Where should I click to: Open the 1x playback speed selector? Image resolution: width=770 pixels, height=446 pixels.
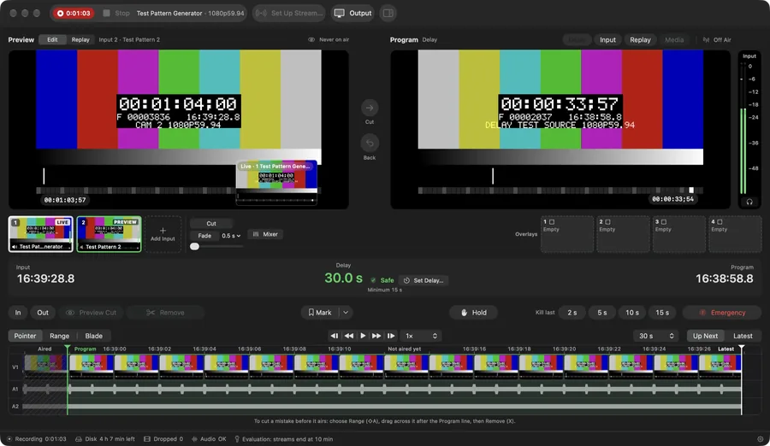[x=421, y=336]
